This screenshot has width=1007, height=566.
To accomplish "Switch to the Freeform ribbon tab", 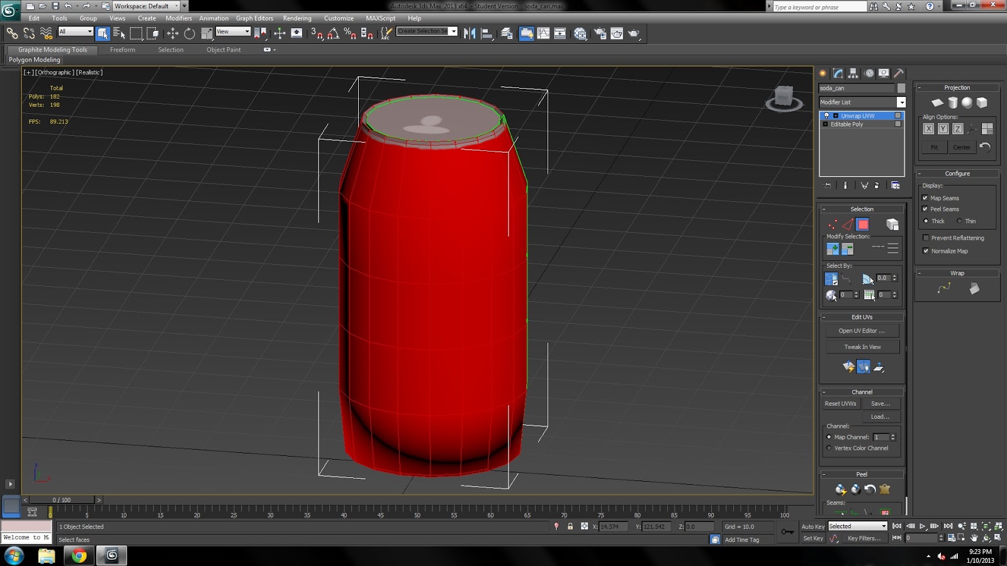I will 123,50.
